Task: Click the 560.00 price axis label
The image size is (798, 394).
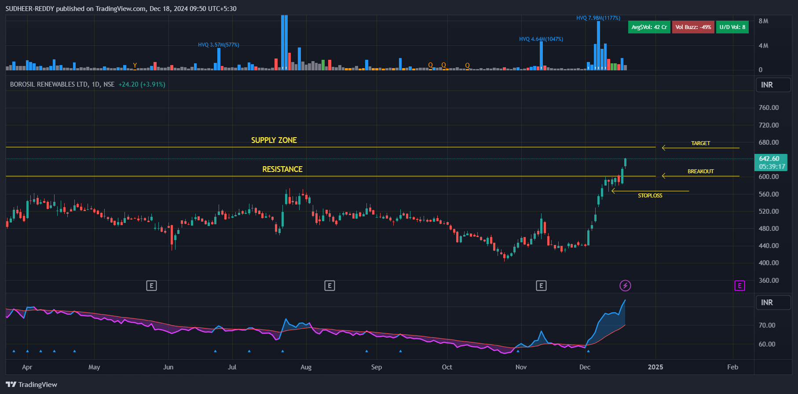Action: tap(769, 194)
